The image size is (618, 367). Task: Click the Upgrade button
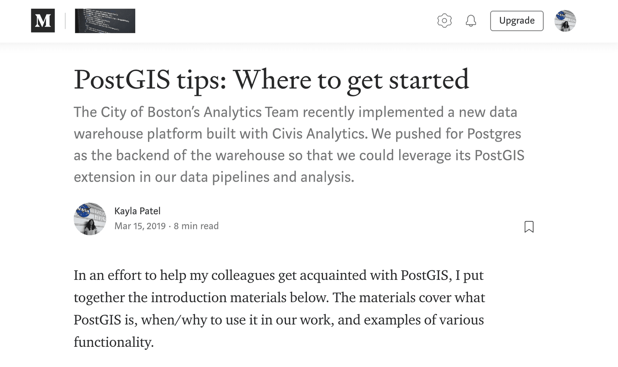pos(516,21)
